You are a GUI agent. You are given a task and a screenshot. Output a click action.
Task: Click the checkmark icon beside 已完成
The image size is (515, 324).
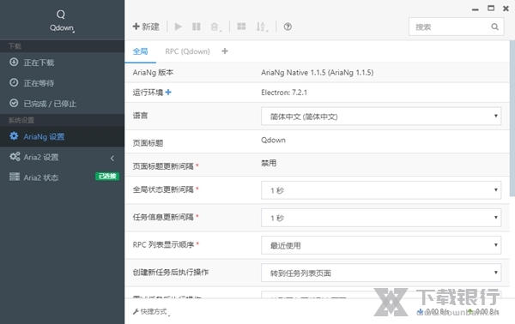(x=14, y=103)
